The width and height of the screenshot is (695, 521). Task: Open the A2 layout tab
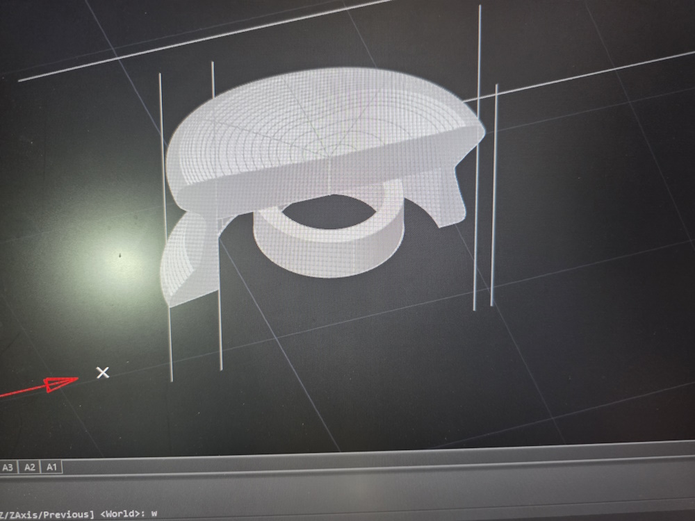(29, 468)
